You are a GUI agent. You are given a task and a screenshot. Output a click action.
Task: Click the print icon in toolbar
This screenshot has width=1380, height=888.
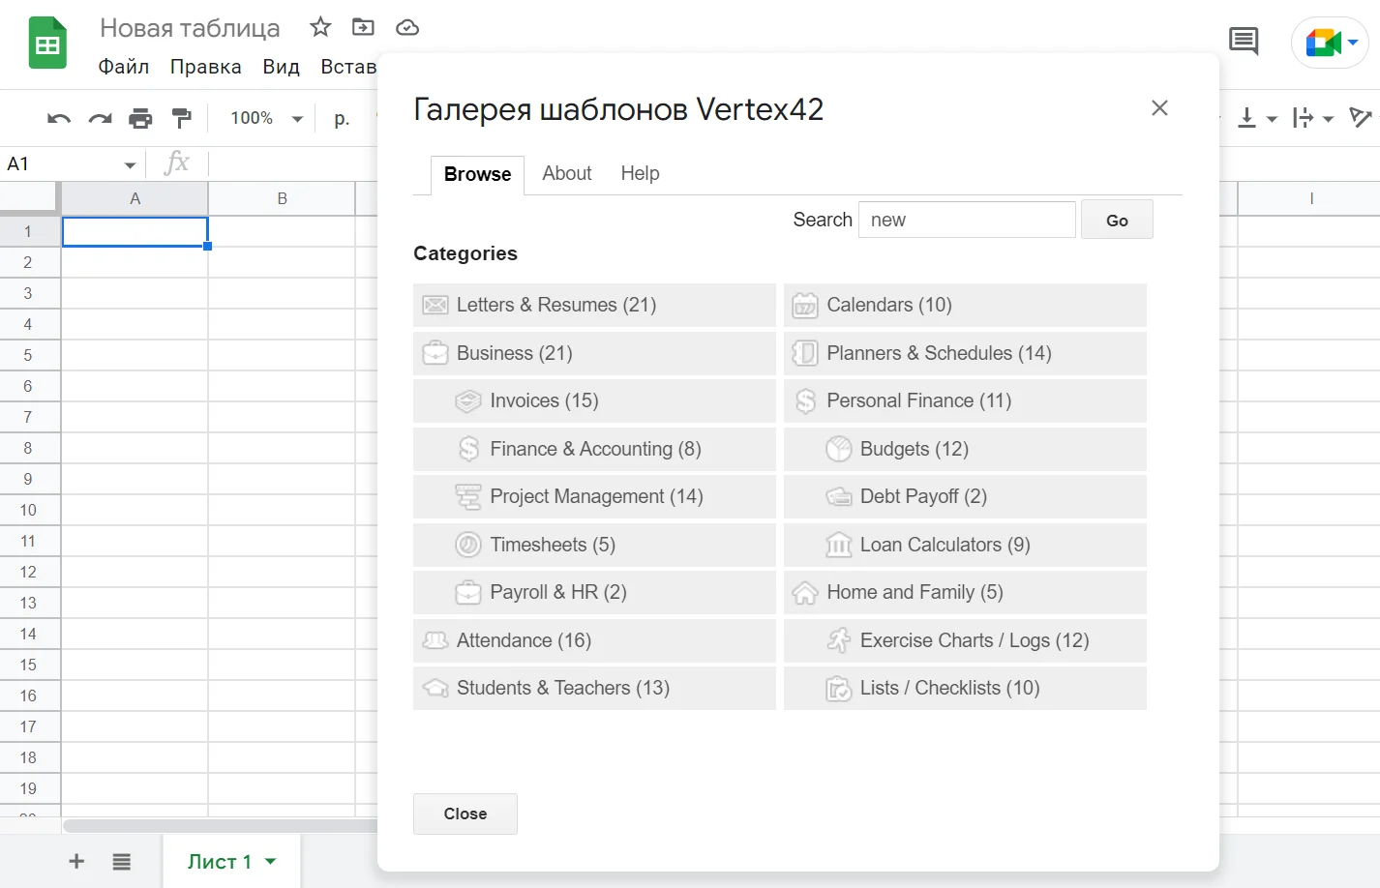[x=140, y=119]
